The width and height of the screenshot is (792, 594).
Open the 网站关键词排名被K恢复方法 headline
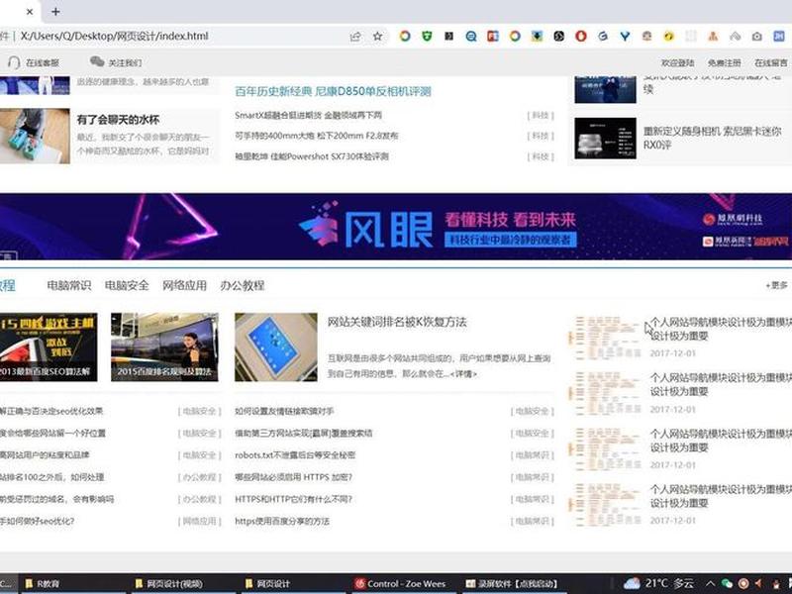point(397,323)
